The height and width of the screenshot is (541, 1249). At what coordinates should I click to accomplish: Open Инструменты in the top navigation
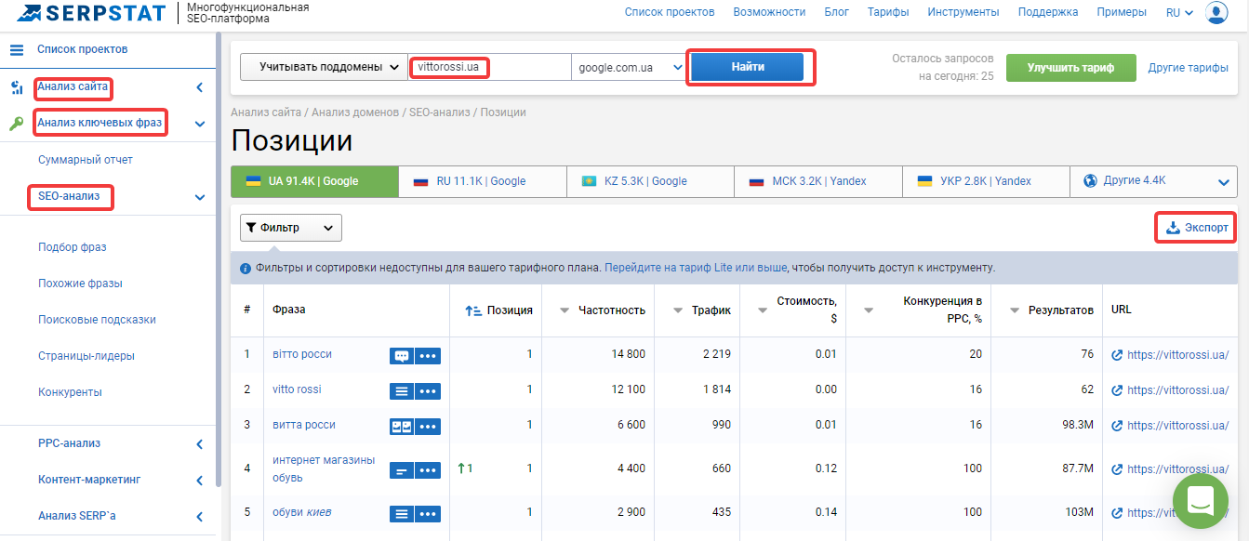point(963,13)
